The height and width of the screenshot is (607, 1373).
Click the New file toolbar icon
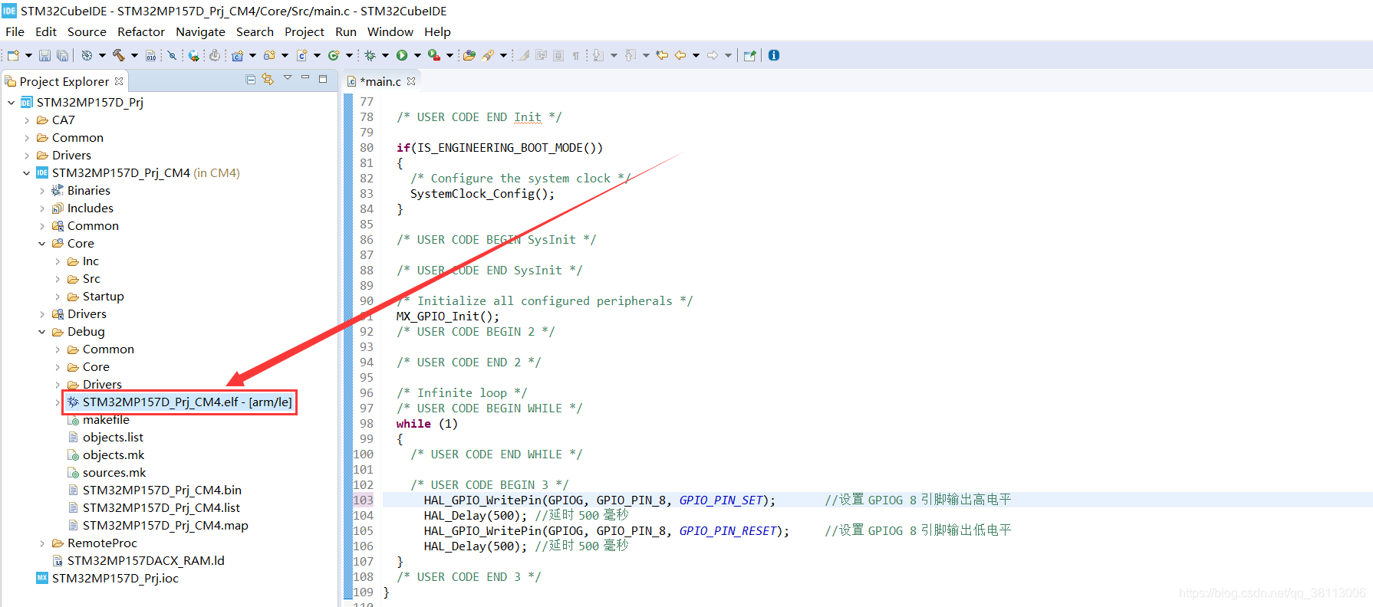[13, 55]
